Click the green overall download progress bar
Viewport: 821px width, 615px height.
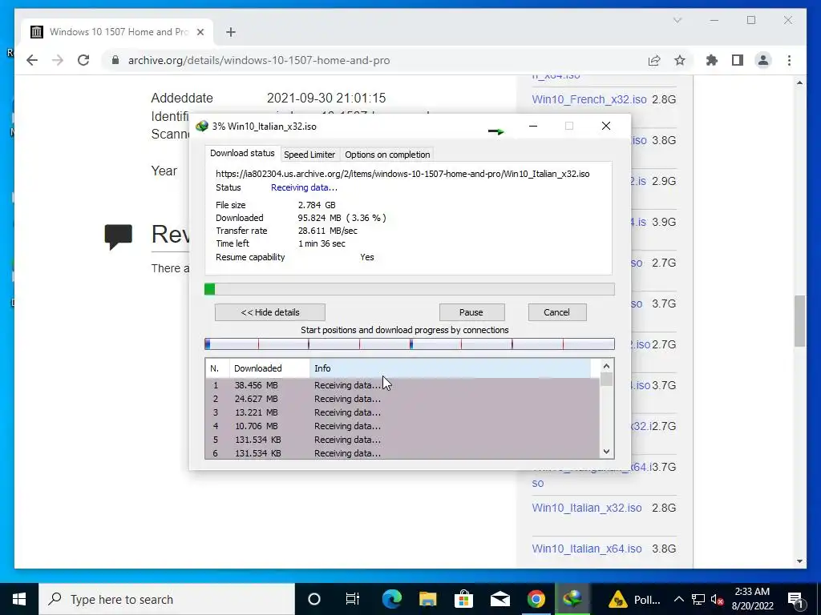[410, 289]
